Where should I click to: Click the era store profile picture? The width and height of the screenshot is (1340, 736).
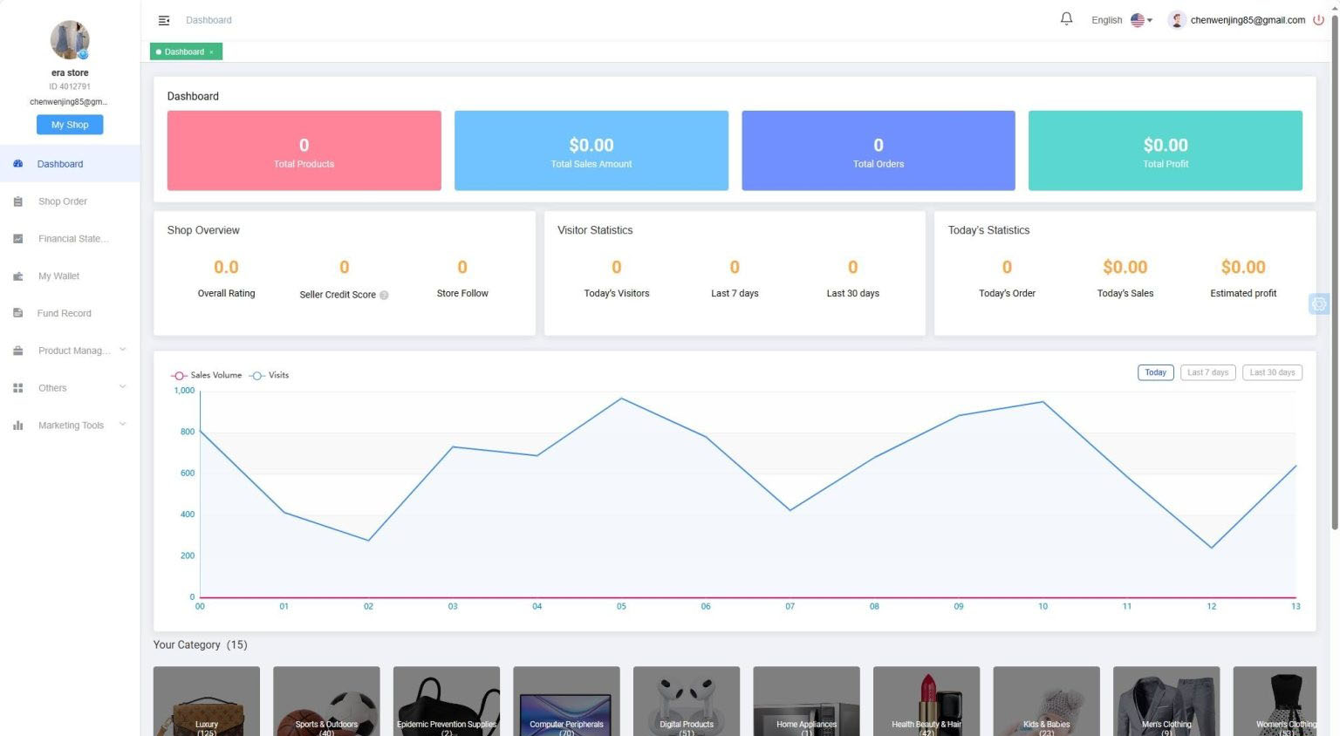point(70,40)
